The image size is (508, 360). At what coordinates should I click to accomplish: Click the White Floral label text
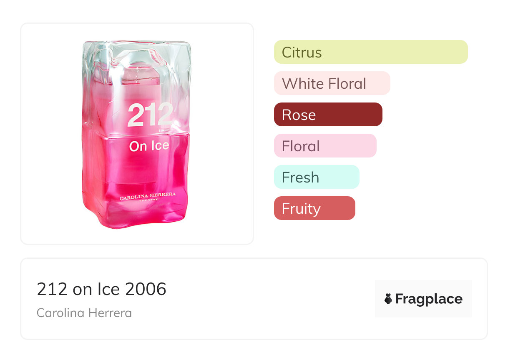pyautogui.click(x=324, y=84)
